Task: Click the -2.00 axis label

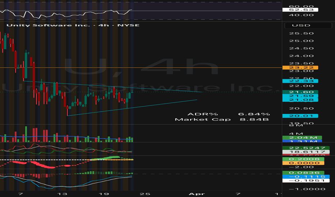Action: click(301, 167)
